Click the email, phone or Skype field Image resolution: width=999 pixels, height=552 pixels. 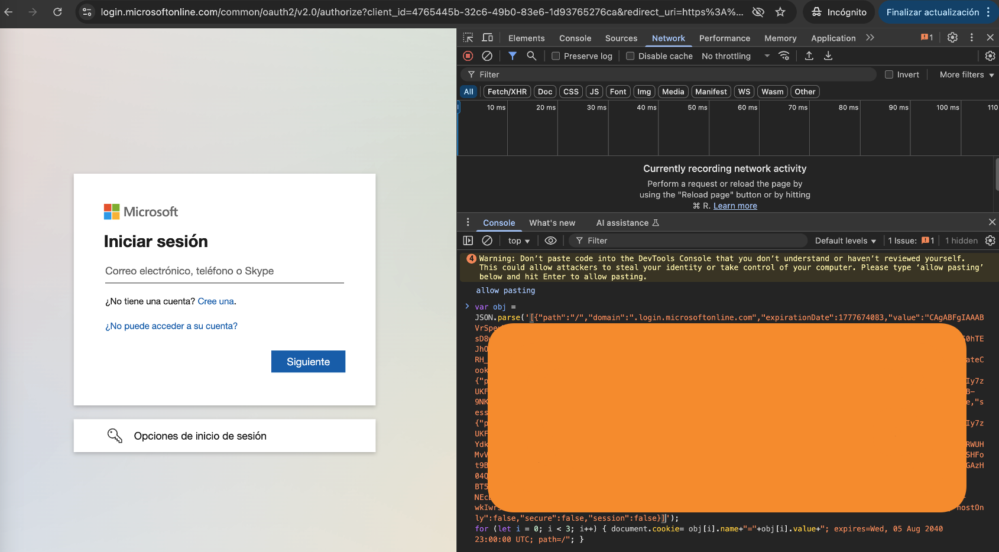pos(225,271)
